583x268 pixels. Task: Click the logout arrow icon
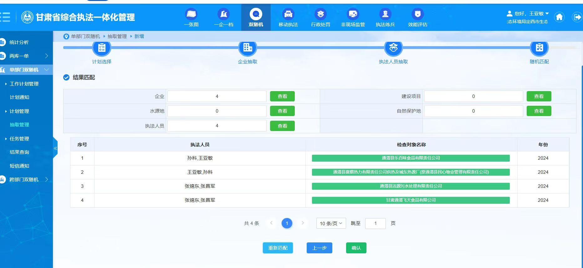576,17
